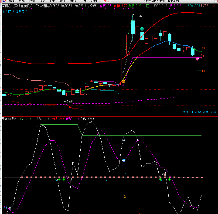Click the cyan indicator label under the chart title
218x214 pixels.
pyautogui.click(x=15, y=11)
